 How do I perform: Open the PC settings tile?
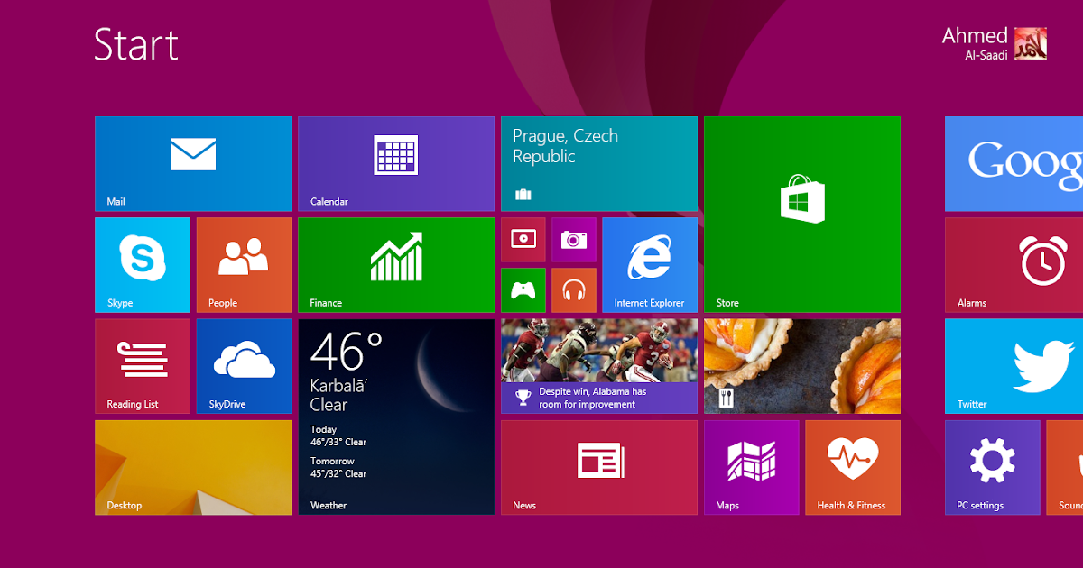[993, 467]
